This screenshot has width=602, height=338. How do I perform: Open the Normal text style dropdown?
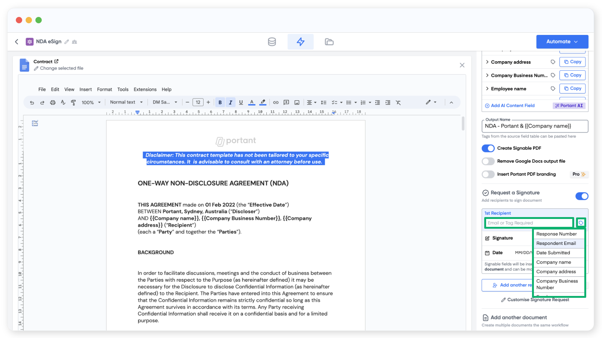[126, 102]
